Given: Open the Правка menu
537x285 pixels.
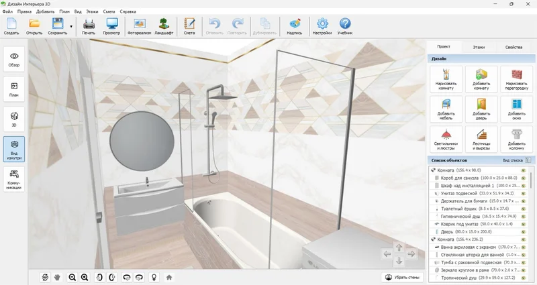Looking at the screenshot, I should 24,11.
